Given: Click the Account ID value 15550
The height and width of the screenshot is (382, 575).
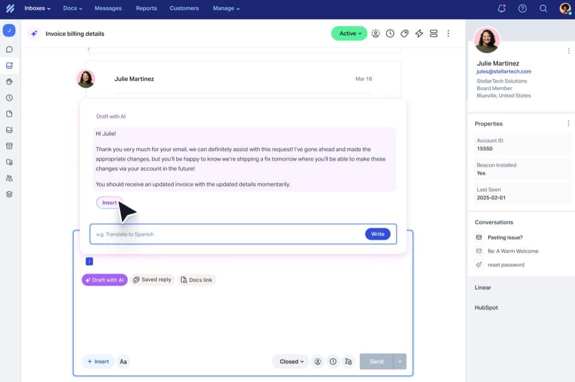Looking at the screenshot, I should (485, 148).
